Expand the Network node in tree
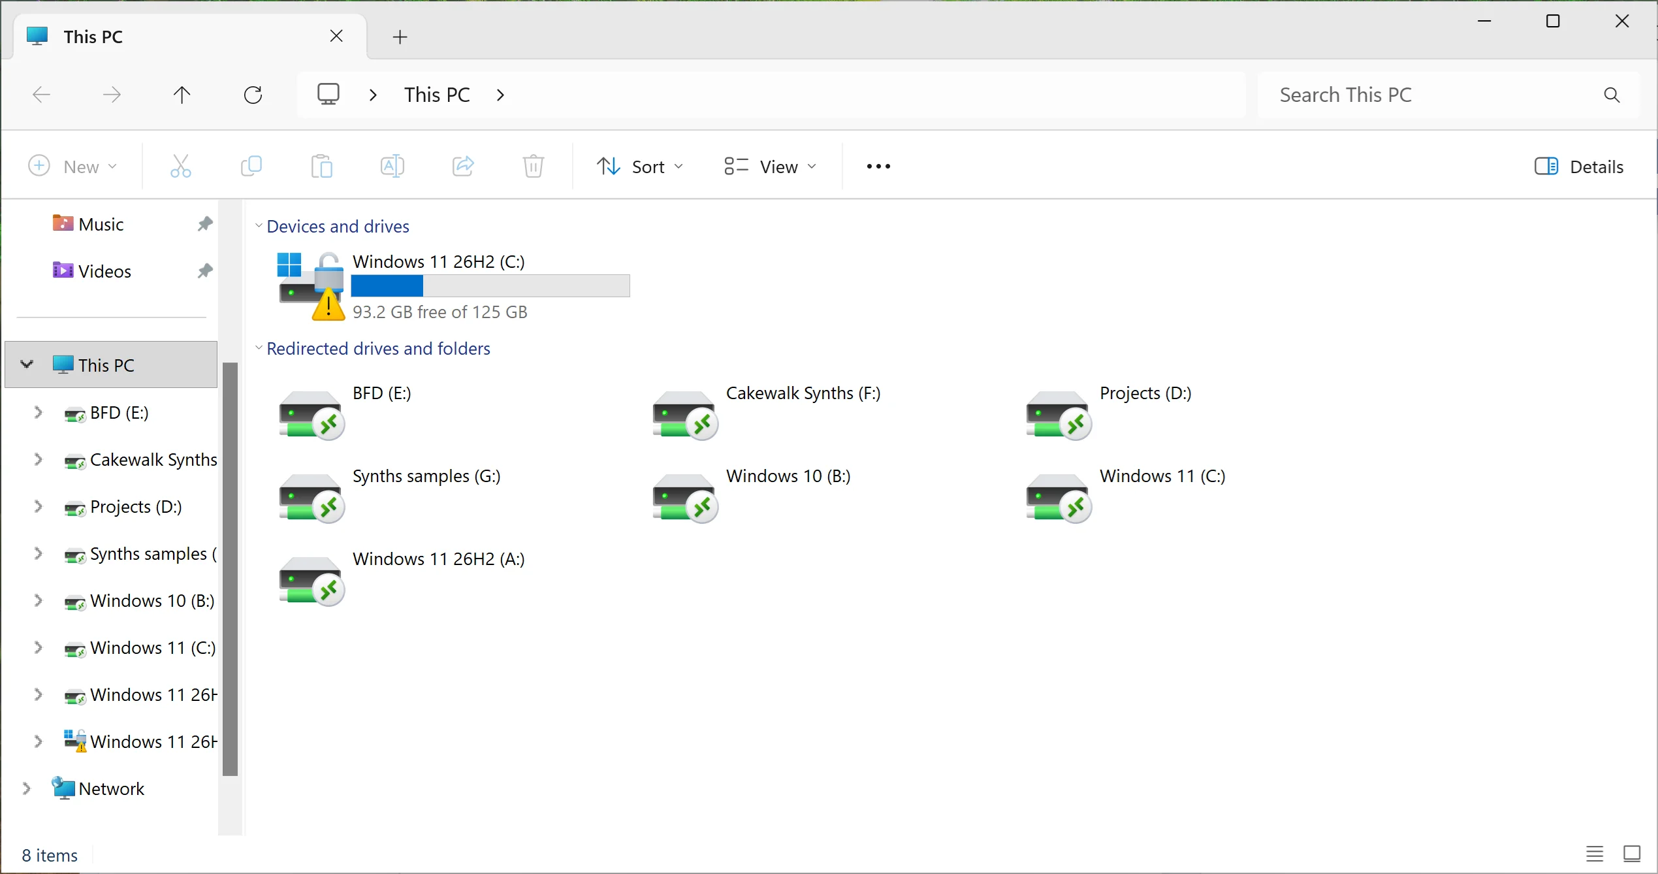The width and height of the screenshot is (1658, 874). point(27,788)
